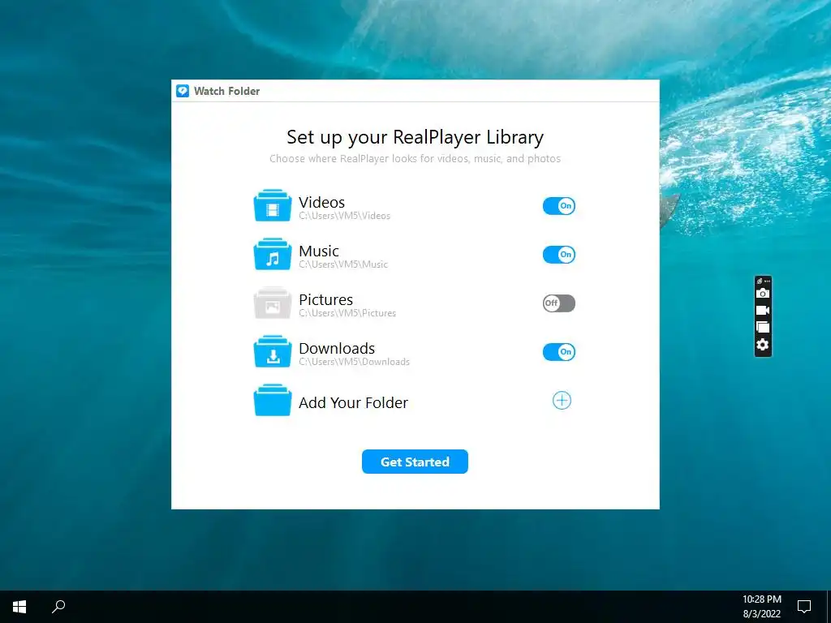Add a new folder with the plus icon
831x623 pixels.
click(x=562, y=401)
